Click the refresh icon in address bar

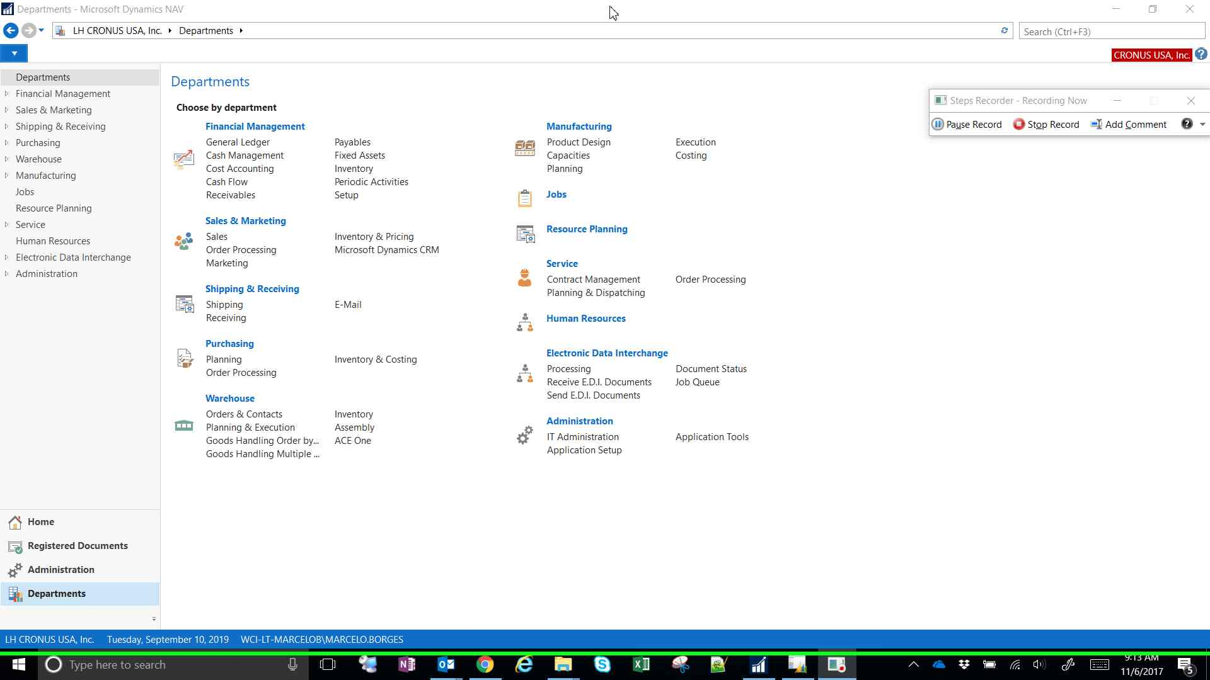tap(1005, 31)
